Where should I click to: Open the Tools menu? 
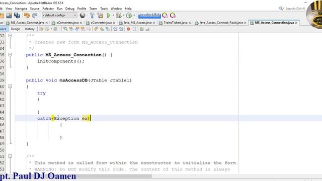(104, 9)
